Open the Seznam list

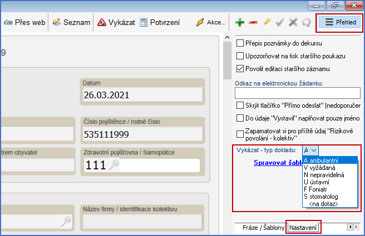click(x=71, y=22)
